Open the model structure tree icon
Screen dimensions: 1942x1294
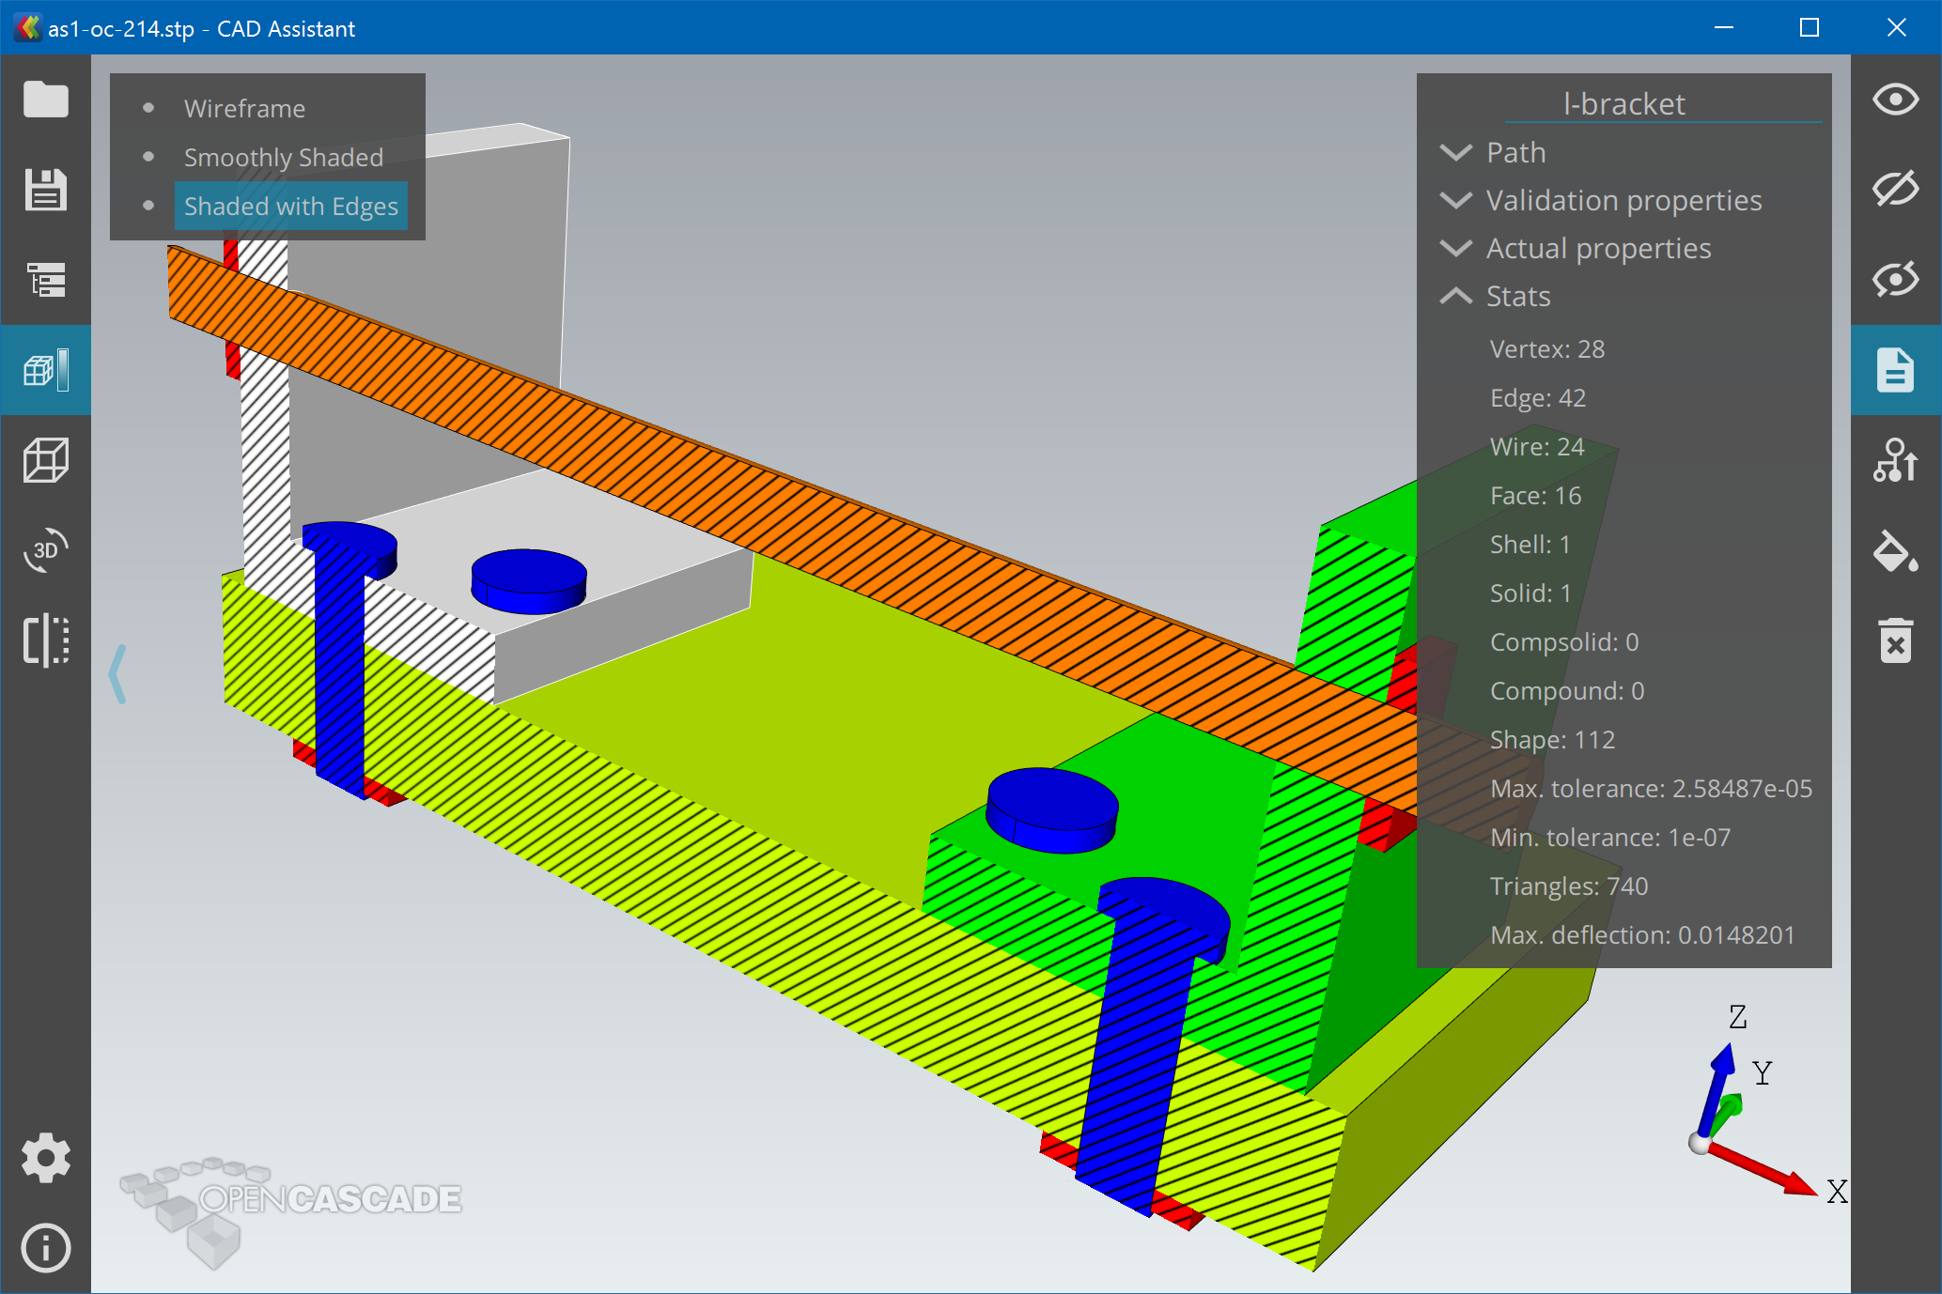coord(45,280)
